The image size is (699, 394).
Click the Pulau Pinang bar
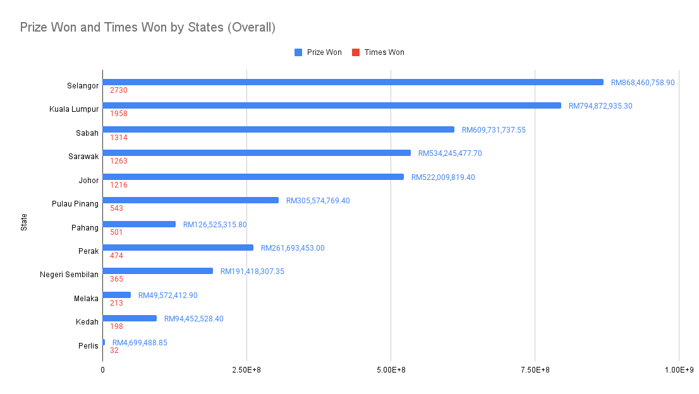click(x=190, y=200)
